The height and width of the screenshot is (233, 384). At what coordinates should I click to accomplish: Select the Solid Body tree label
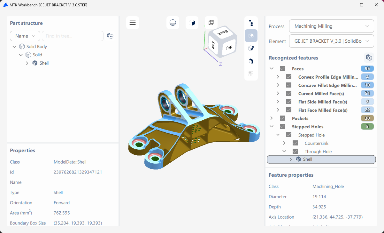tap(37, 46)
